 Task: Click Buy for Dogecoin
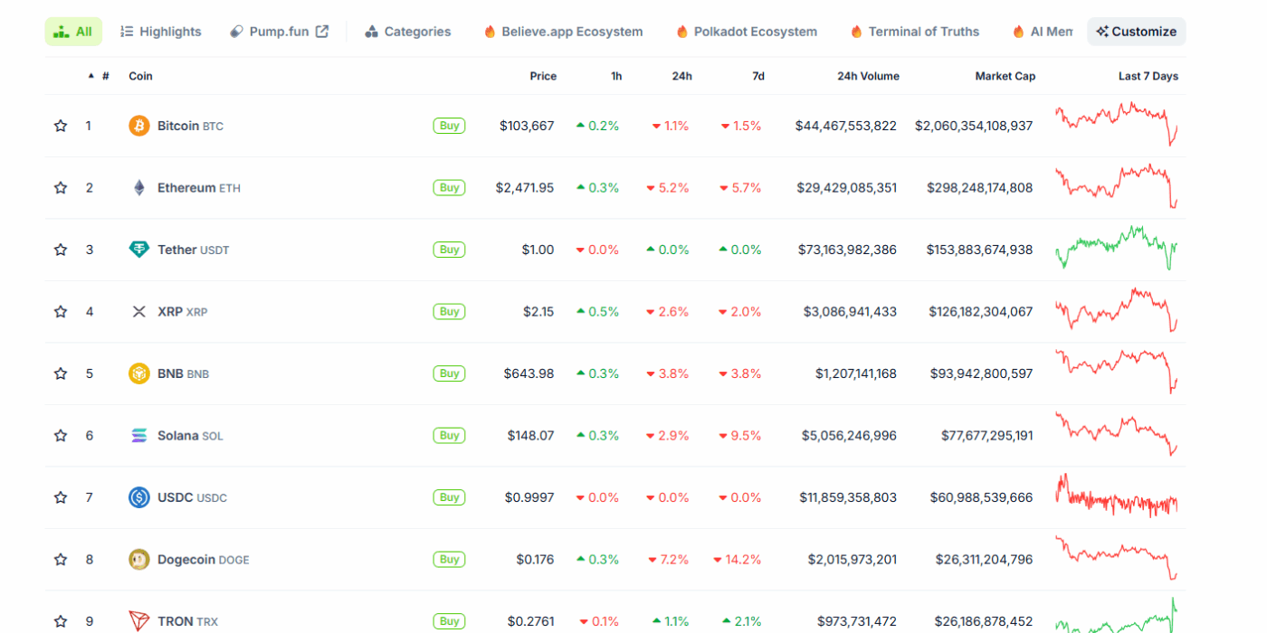coord(449,560)
